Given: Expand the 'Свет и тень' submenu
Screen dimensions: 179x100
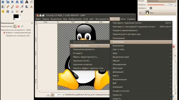Looking at the screenshot, I should [x=141, y=49].
